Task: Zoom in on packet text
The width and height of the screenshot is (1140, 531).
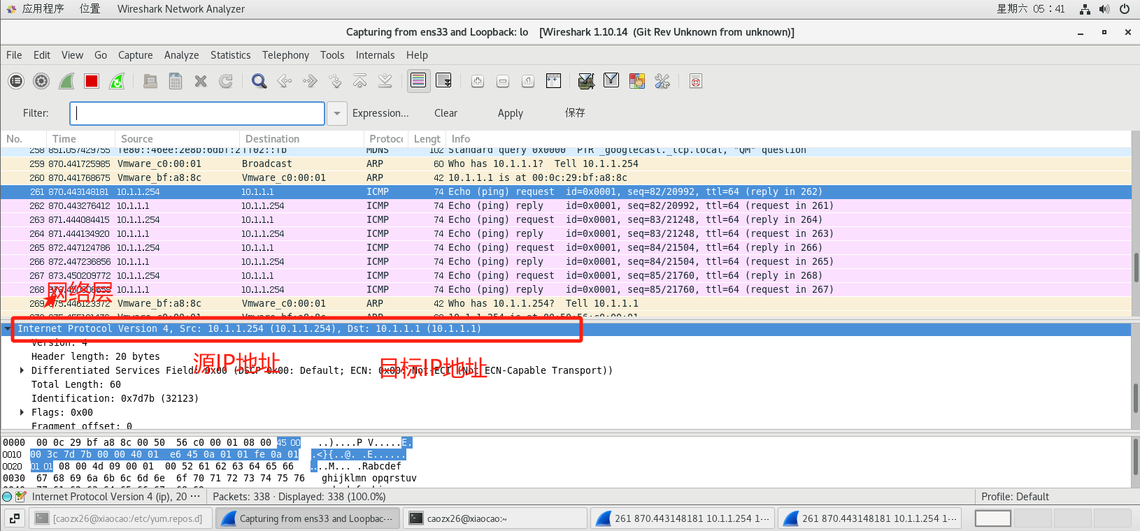Action: click(478, 81)
